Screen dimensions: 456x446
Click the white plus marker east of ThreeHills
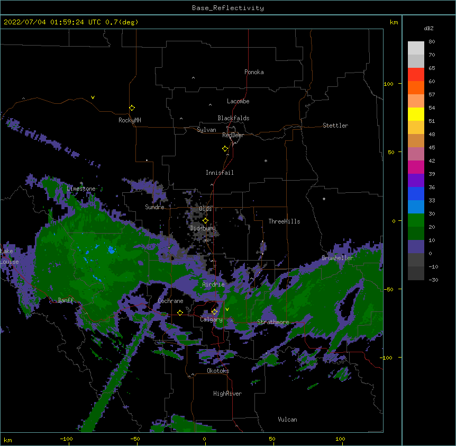324,199
